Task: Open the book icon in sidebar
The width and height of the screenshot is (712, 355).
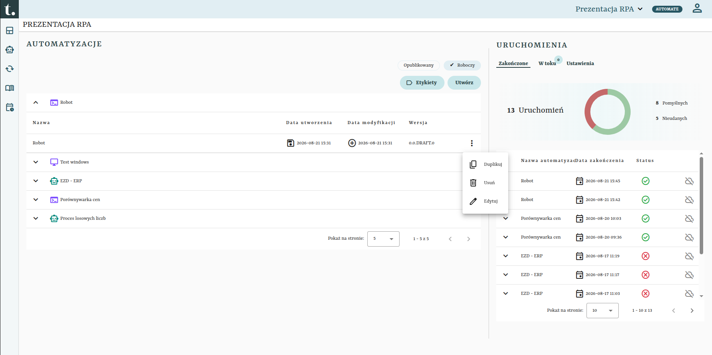Action: [x=10, y=88]
